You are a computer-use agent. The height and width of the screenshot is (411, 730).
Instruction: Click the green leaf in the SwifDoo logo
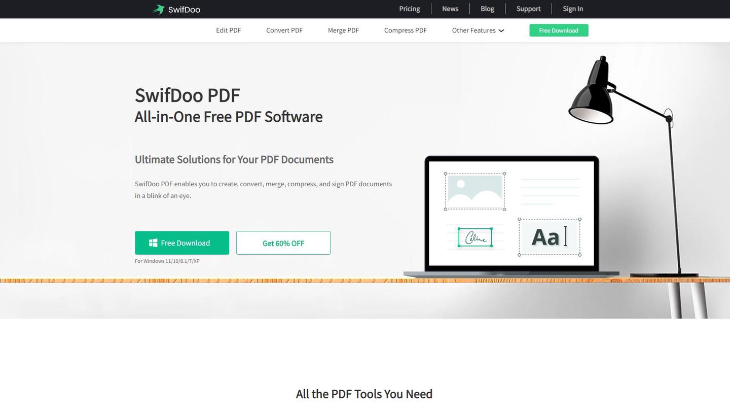pos(158,9)
